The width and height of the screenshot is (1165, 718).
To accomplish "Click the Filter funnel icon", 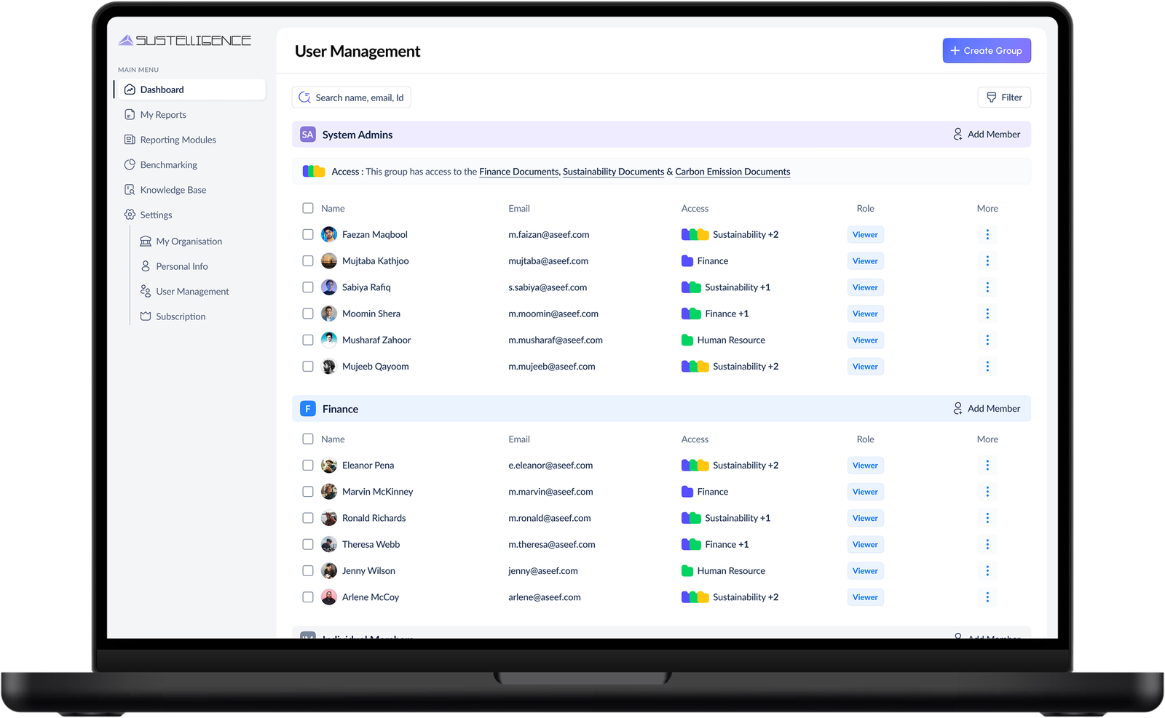I will pyautogui.click(x=991, y=97).
